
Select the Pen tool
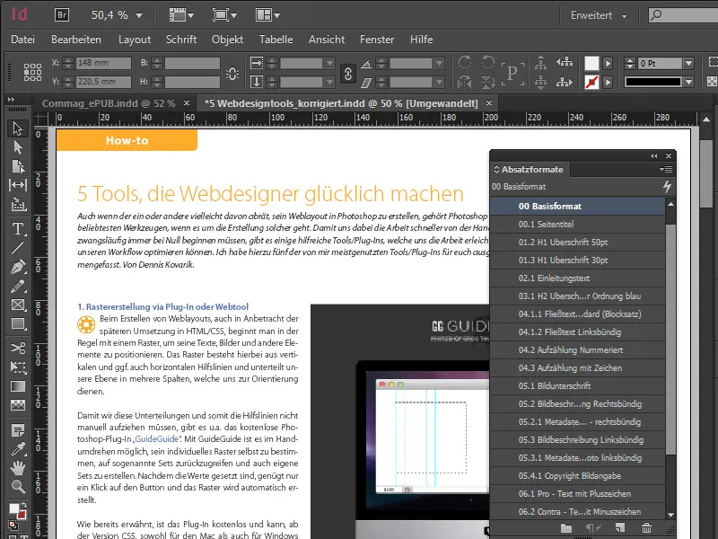click(17, 267)
